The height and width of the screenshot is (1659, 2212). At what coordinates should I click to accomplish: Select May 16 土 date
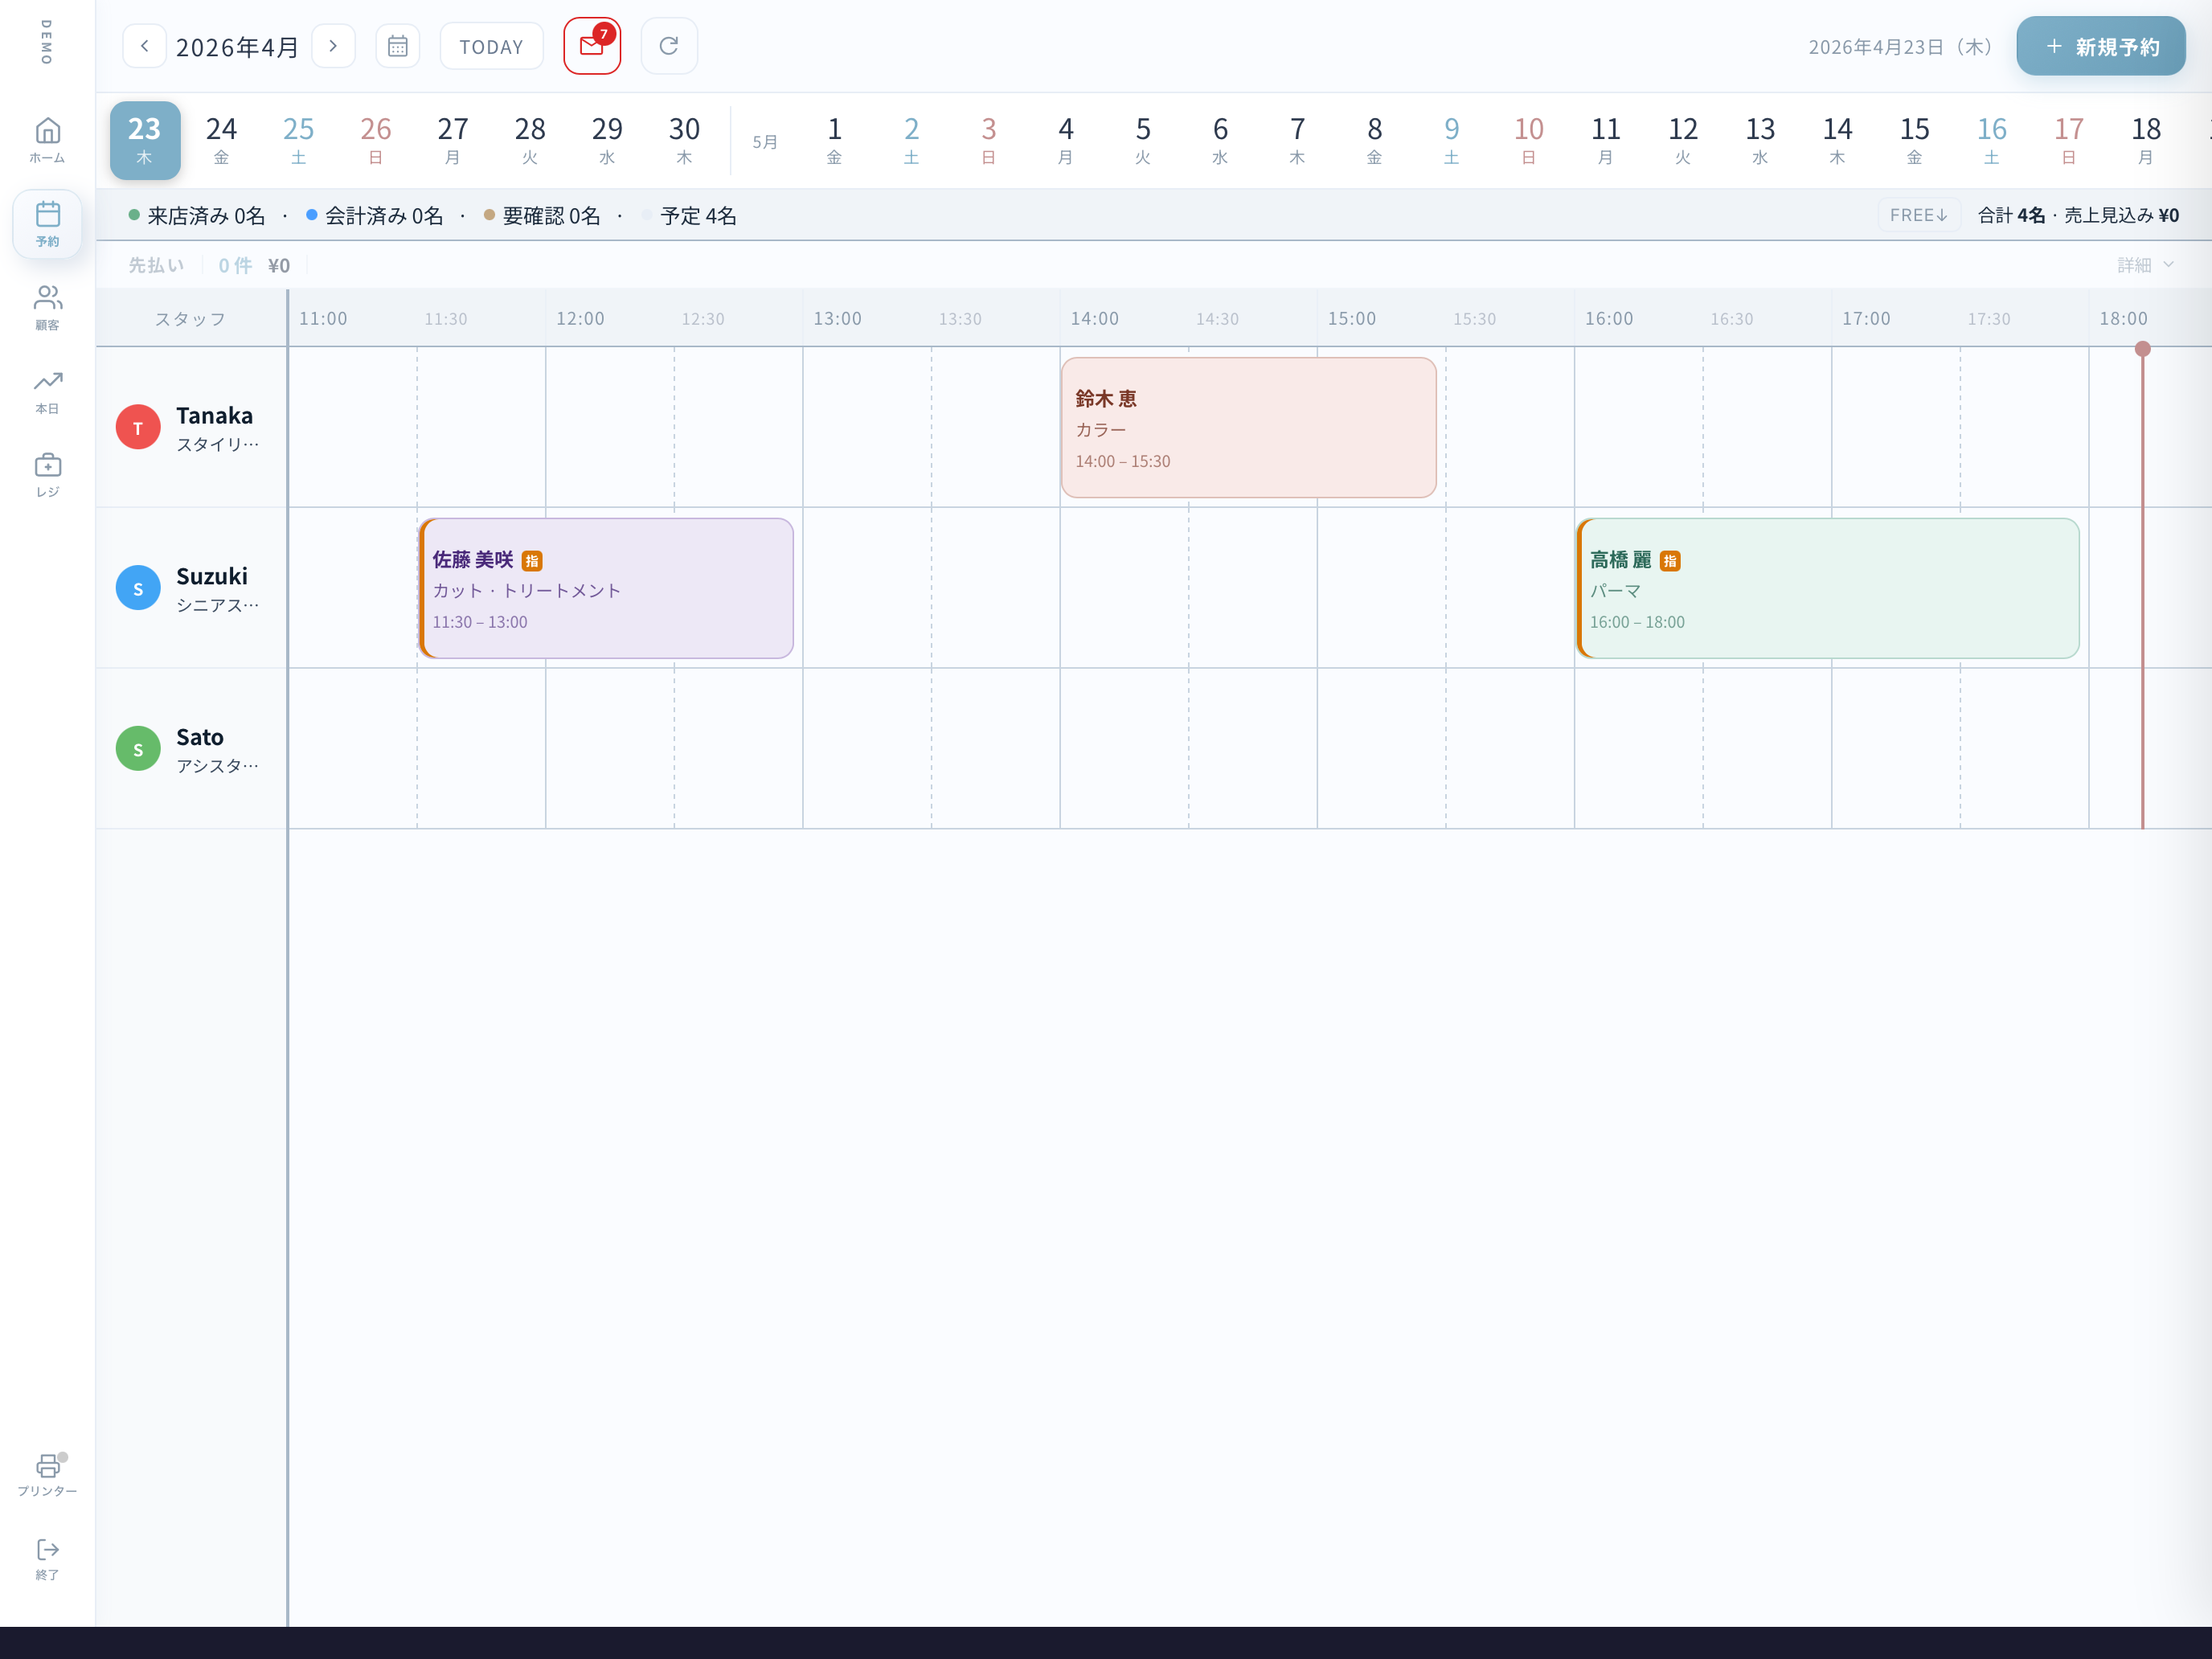[1991, 140]
